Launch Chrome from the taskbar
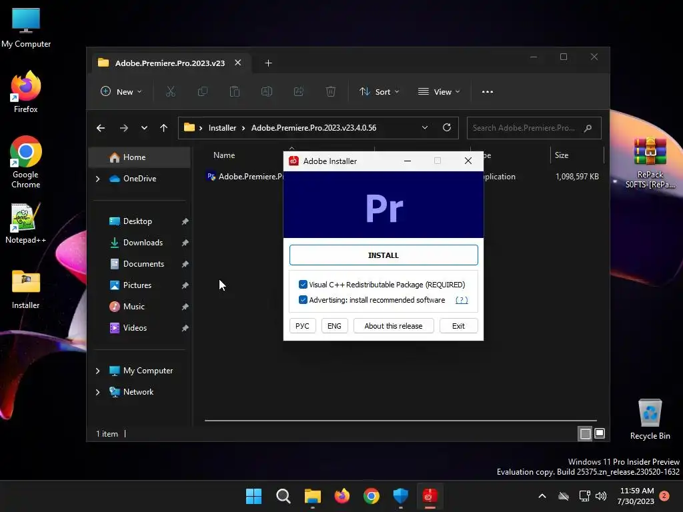This screenshot has width=683, height=512. (371, 496)
